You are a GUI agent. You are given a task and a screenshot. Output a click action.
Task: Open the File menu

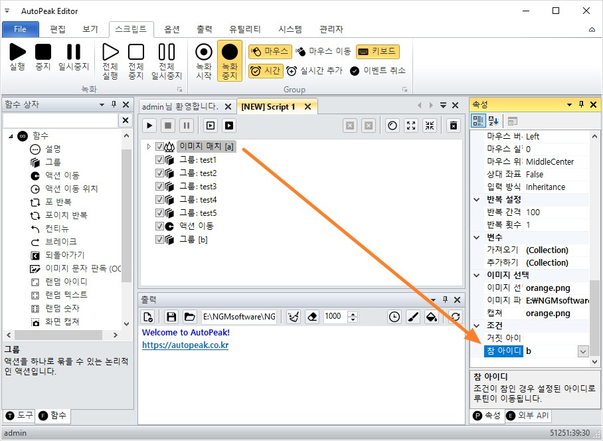pos(21,29)
